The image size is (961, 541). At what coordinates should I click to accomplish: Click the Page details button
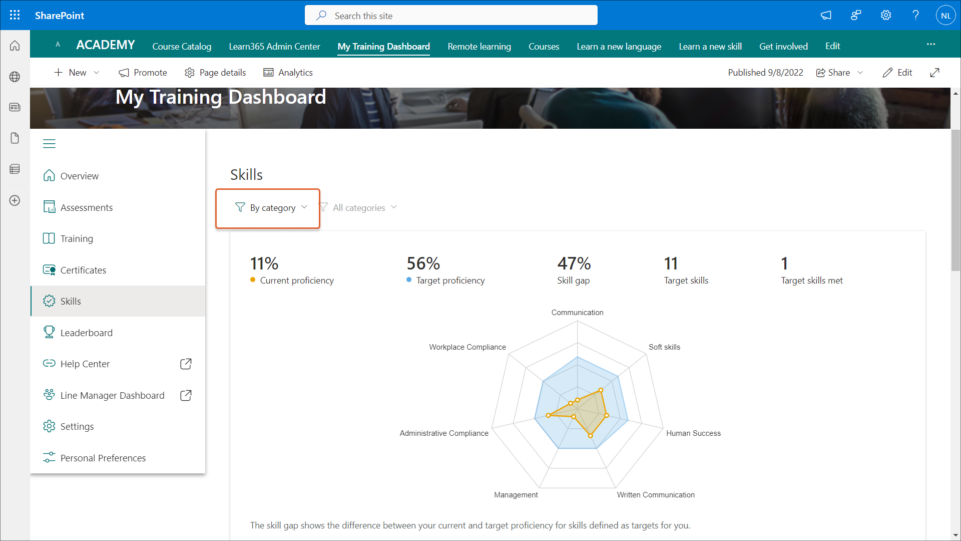tap(215, 73)
